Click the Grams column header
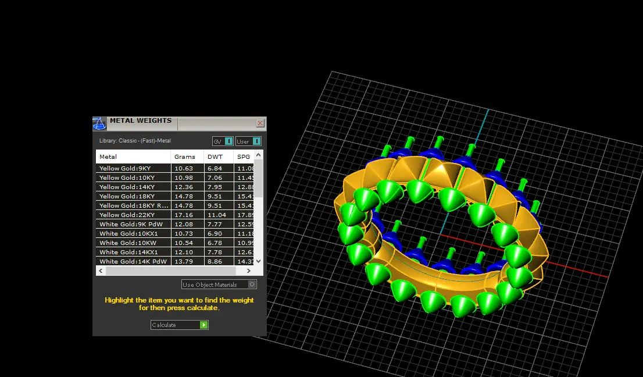The width and height of the screenshot is (643, 377). coord(187,157)
